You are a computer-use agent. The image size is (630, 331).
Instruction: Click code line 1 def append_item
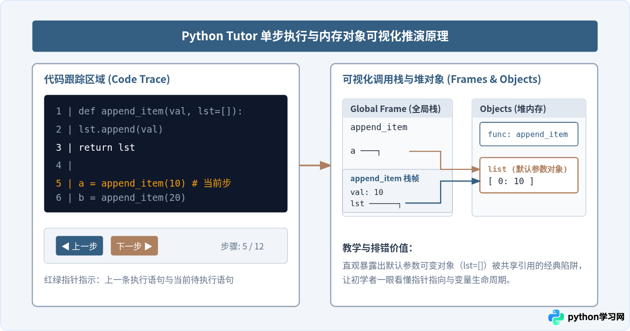[149, 111]
